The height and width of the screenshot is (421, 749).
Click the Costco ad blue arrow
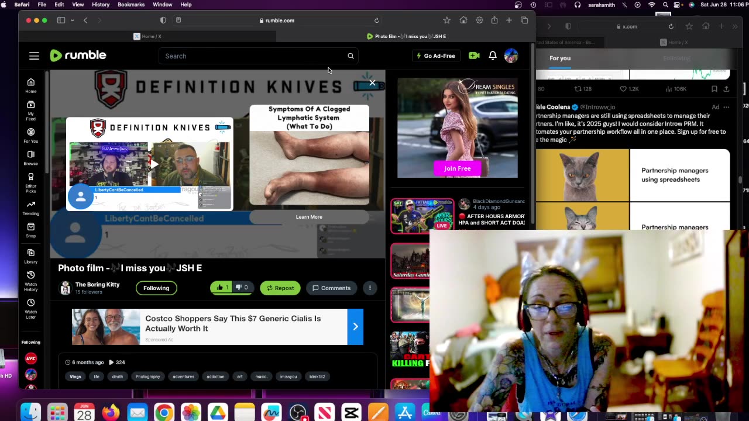[355, 326]
